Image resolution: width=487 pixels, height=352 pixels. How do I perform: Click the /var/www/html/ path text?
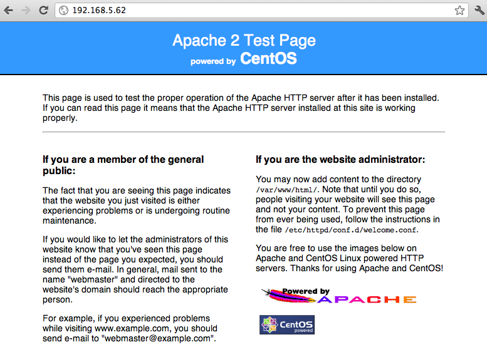[x=286, y=190]
